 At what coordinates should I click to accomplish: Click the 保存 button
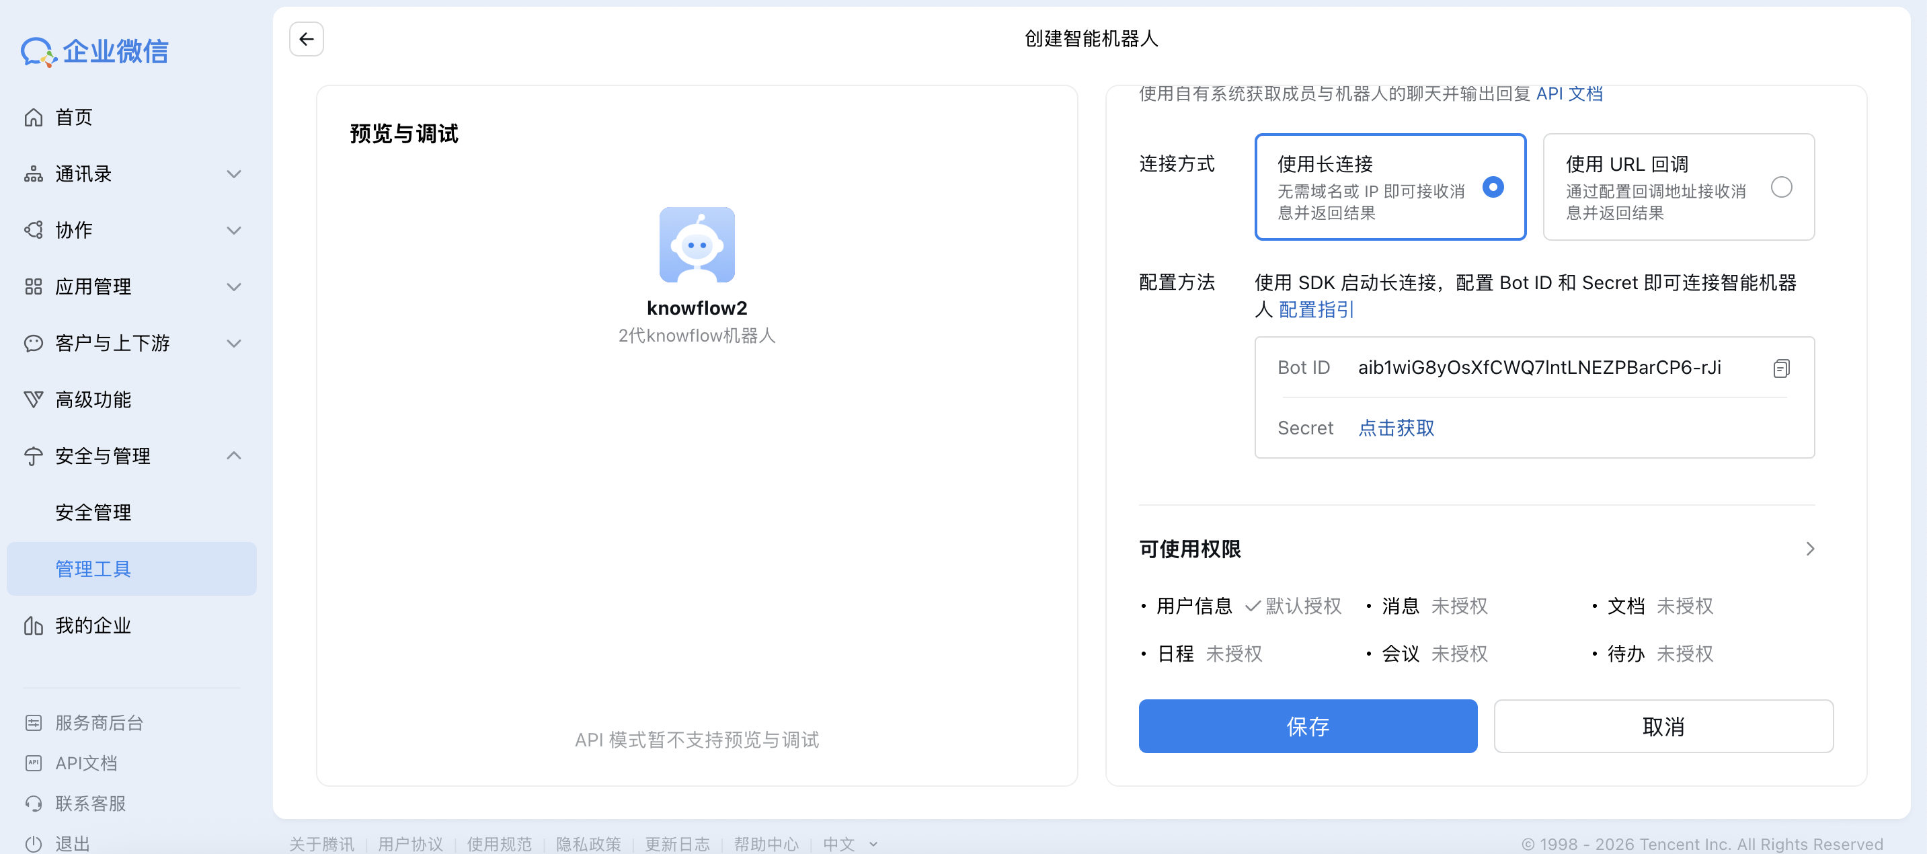click(x=1308, y=726)
